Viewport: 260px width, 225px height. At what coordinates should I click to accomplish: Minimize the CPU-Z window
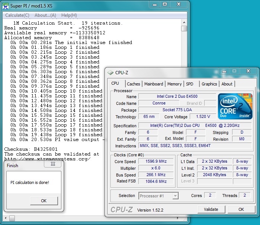[224, 72]
